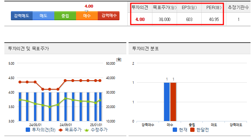The height and width of the screenshot is (138, 252).
Task: Select the 603 EPS value cell
Action: pos(189,20)
